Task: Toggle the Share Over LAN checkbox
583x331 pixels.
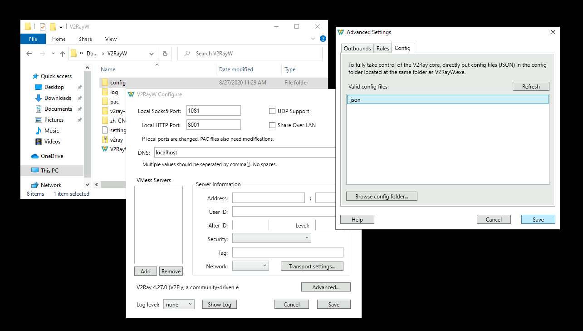Action: 272,125
